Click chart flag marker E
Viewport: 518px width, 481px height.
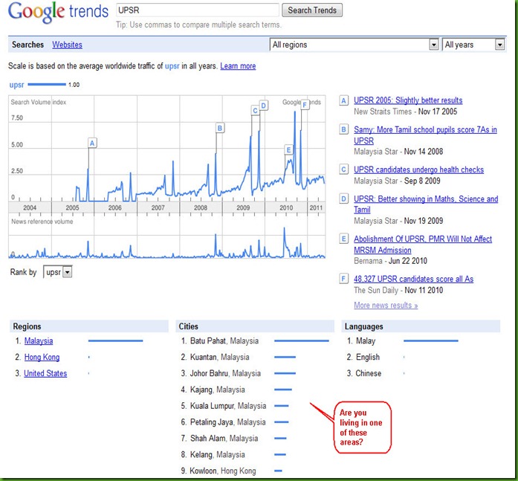[289, 149]
